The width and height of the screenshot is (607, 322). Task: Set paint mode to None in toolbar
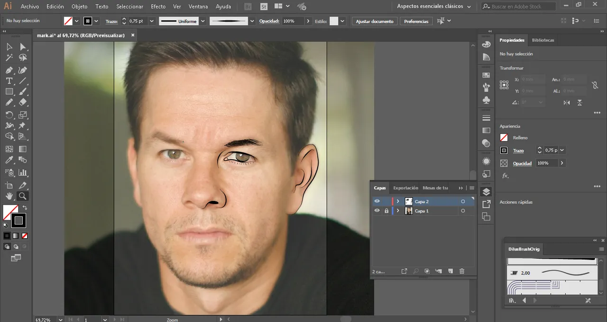(x=25, y=235)
